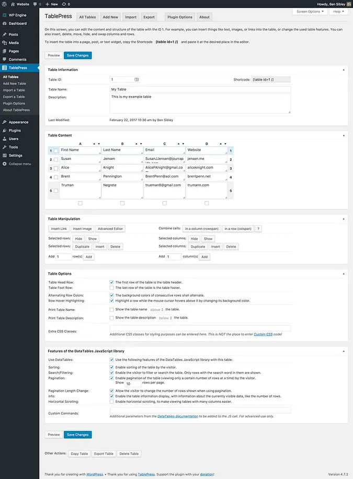The image size is (353, 479).
Task: Open table name position 'above' dropdown
Action: 156,310
